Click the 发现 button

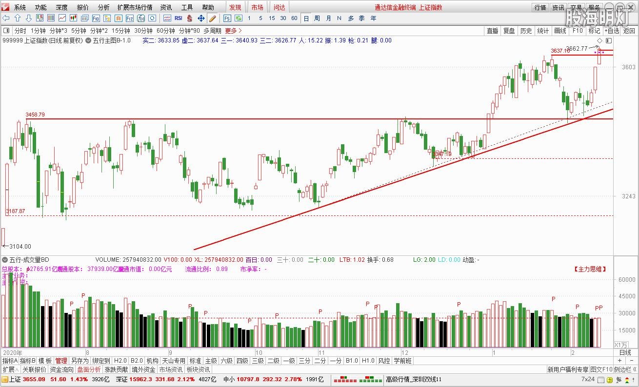coord(235,7)
